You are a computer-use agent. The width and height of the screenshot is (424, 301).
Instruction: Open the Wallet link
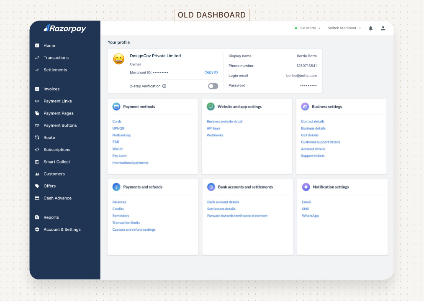coord(117,149)
